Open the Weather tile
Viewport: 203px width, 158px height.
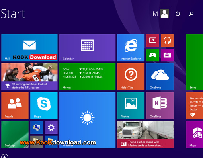click(87, 120)
